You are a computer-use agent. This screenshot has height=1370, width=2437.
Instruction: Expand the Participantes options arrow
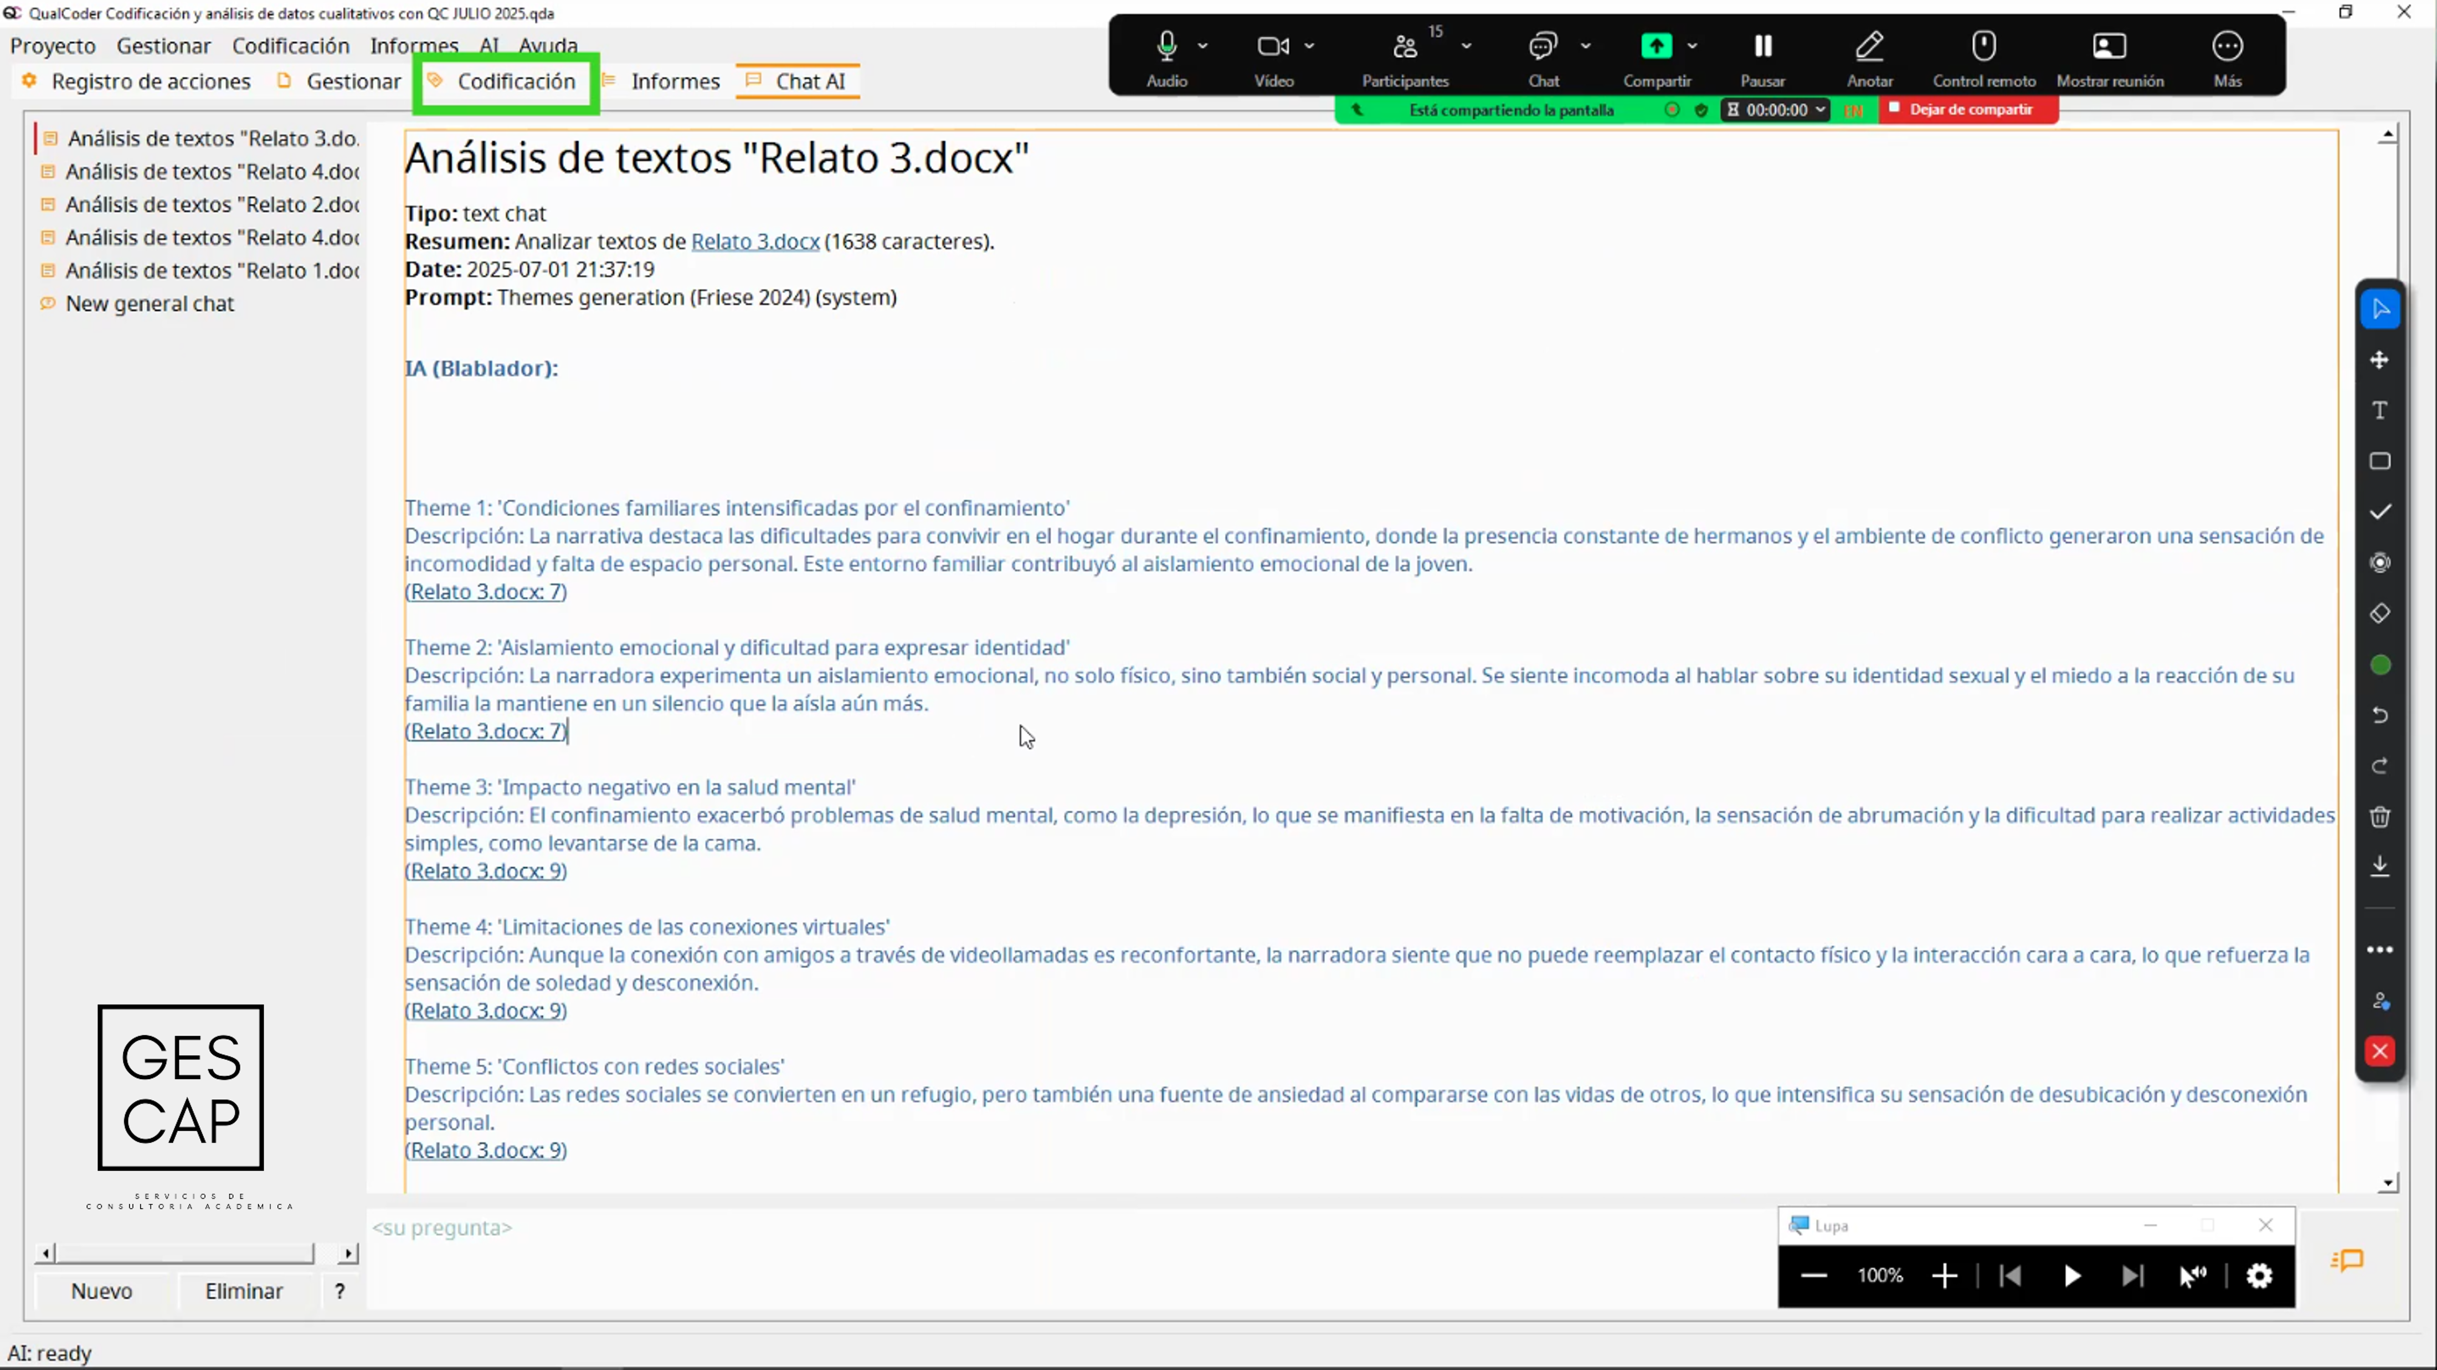coord(1467,45)
